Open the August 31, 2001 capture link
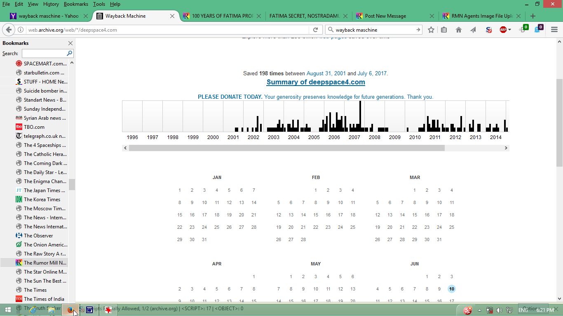The height and width of the screenshot is (316, 563). [x=326, y=73]
